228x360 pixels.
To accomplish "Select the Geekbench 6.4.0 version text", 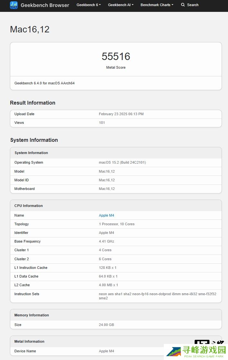I will pyautogui.click(x=44, y=83).
